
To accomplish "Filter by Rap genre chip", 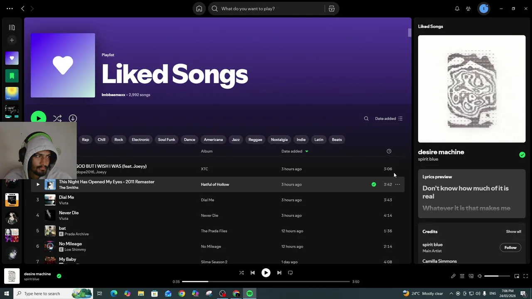I will (x=85, y=140).
